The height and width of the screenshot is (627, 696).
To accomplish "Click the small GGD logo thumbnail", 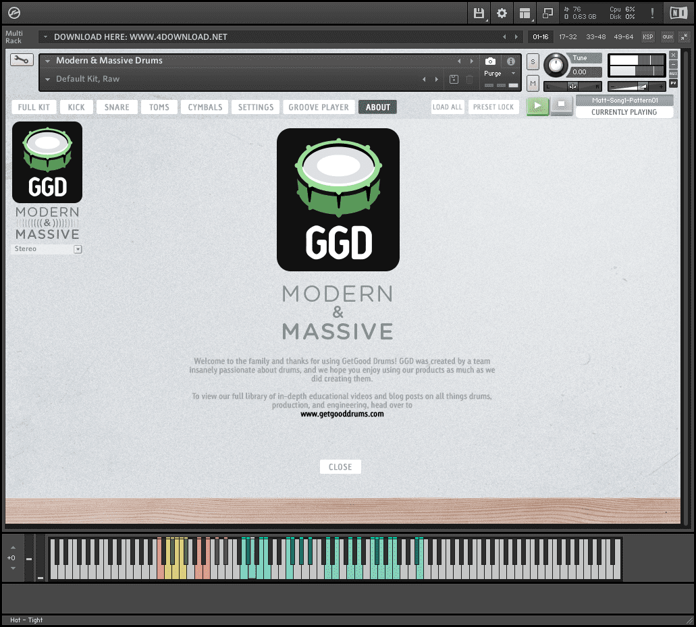I will click(x=47, y=163).
